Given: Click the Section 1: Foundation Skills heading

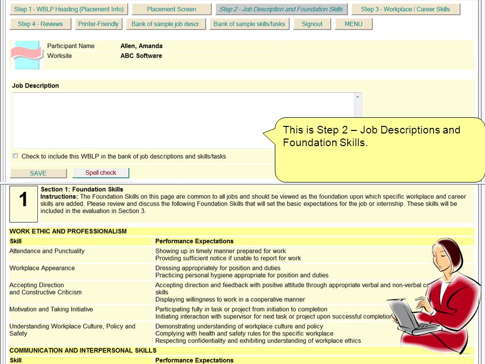Looking at the screenshot, I should pos(82,189).
